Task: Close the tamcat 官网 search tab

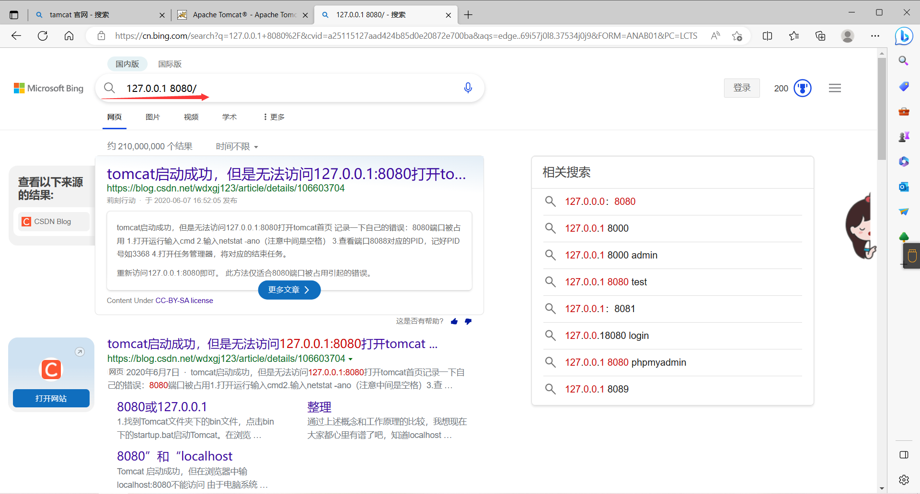Action: pos(162,15)
